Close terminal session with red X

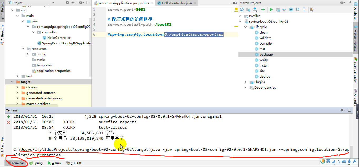click(8, 122)
